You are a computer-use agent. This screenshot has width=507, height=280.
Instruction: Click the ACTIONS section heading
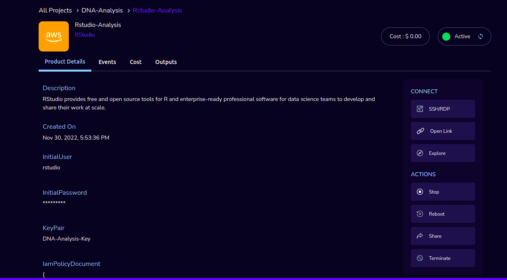[x=423, y=174]
